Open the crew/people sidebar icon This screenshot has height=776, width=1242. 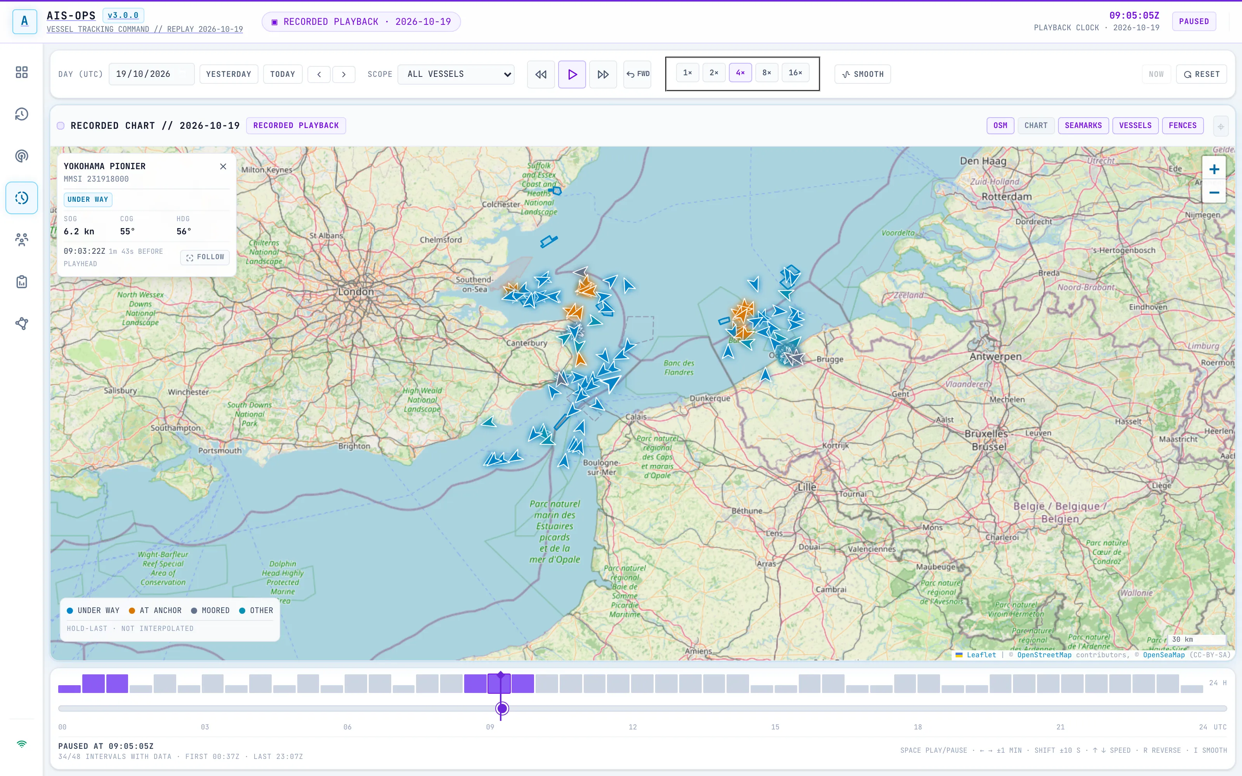[22, 240]
